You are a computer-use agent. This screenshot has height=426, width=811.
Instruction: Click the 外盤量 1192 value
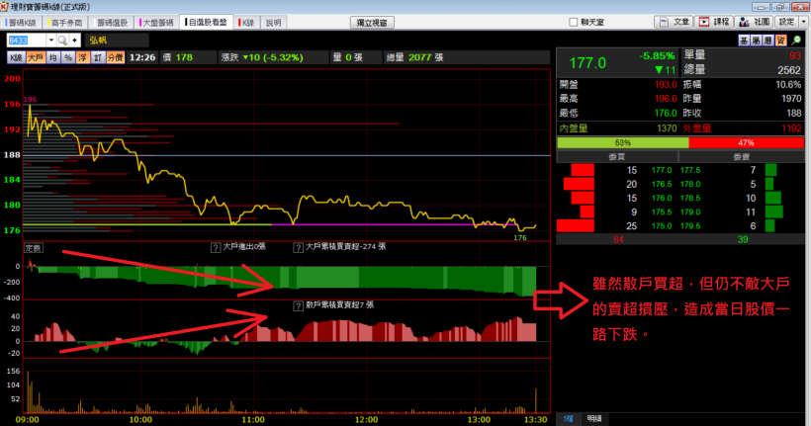pos(791,128)
